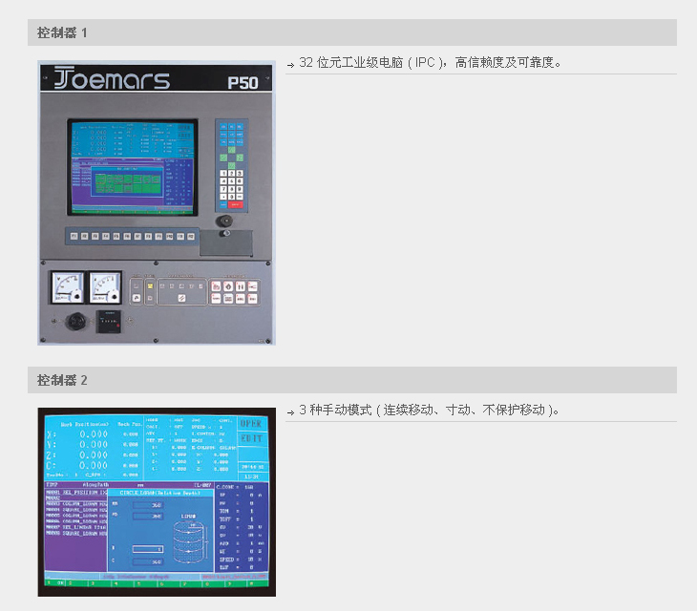697x611 pixels.
Task: Click the CRT monitor on the P50 controller
Action: point(132,168)
